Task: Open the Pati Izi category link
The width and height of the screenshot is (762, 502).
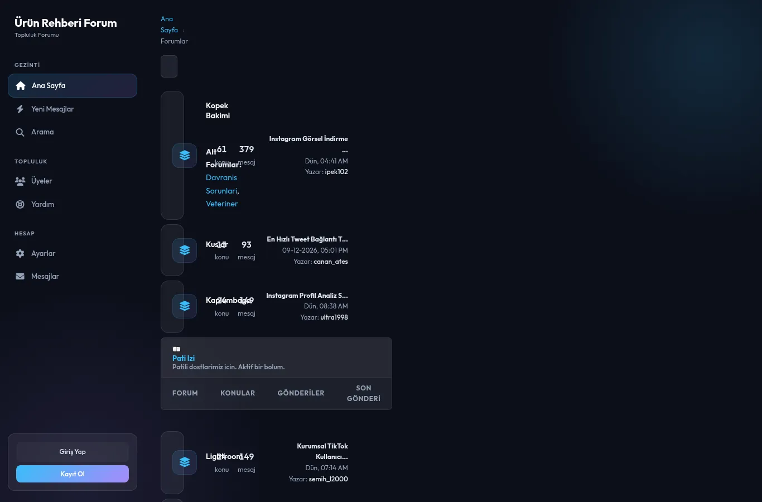Action: tap(184, 359)
